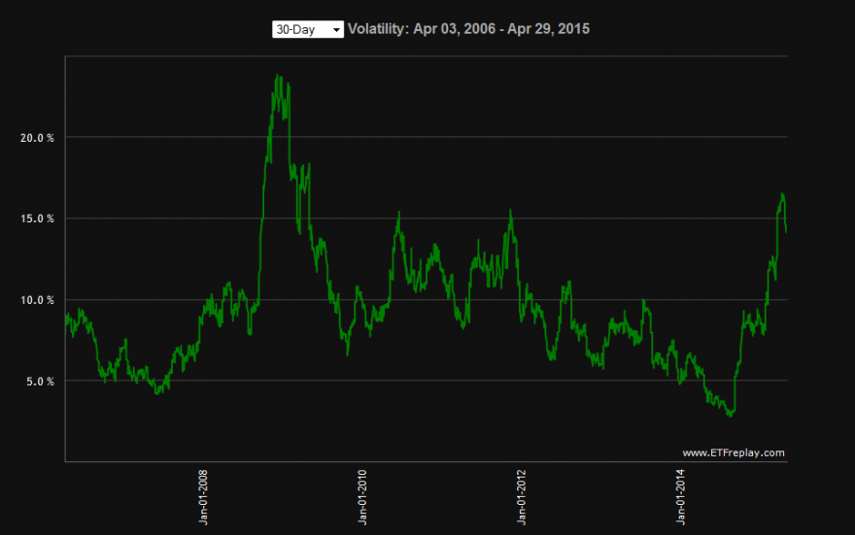Click the 20.0 % axis label

pyautogui.click(x=37, y=139)
